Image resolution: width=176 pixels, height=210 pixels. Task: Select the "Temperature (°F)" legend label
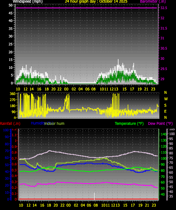pos(129,123)
